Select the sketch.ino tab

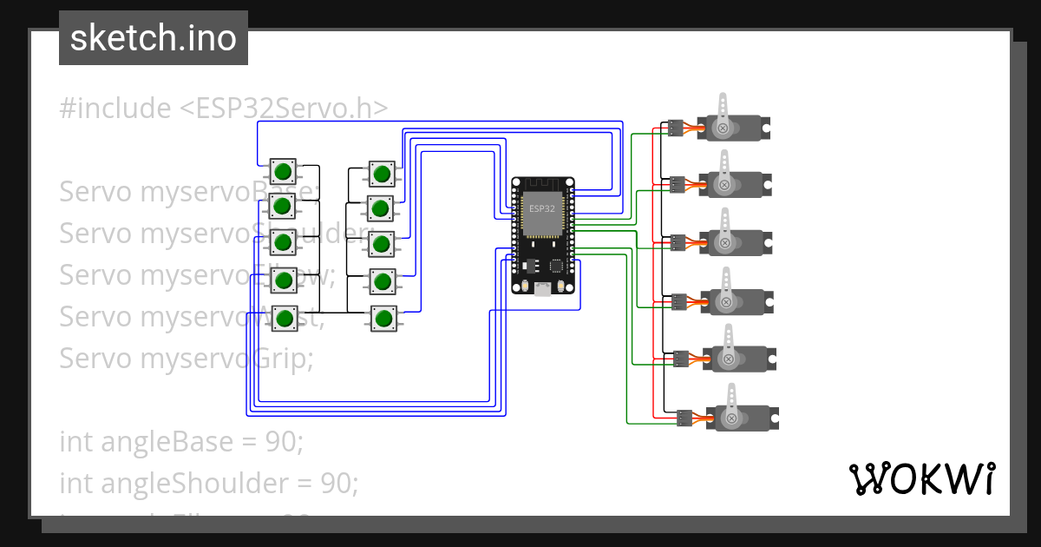pos(153,37)
